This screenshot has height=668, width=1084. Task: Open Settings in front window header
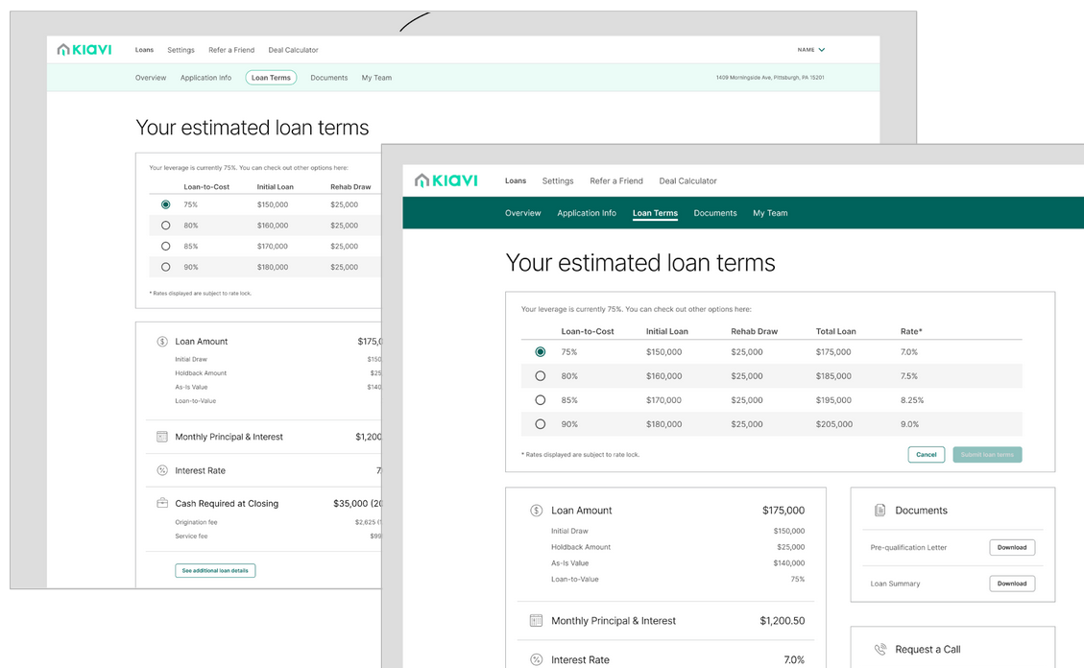(557, 181)
